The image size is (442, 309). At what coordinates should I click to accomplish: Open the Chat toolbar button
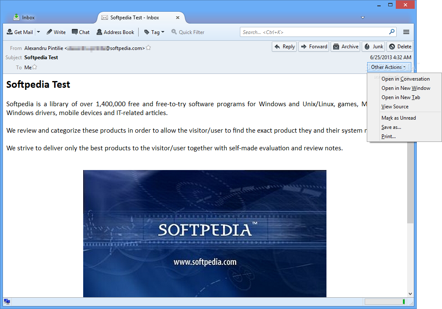[81, 32]
